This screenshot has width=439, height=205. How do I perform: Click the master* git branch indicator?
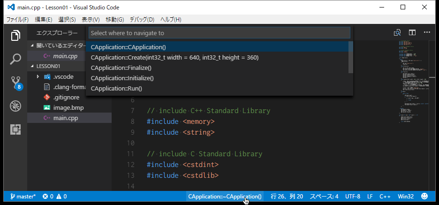[23, 196]
